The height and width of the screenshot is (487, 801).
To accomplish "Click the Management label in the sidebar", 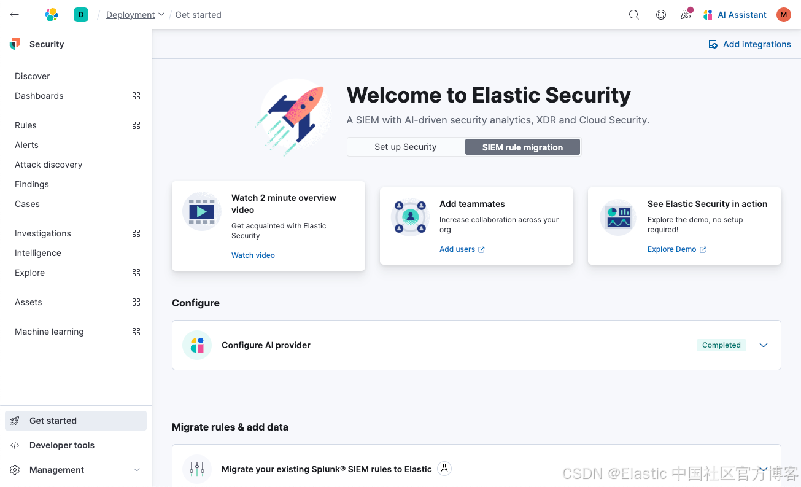I will pyautogui.click(x=56, y=470).
